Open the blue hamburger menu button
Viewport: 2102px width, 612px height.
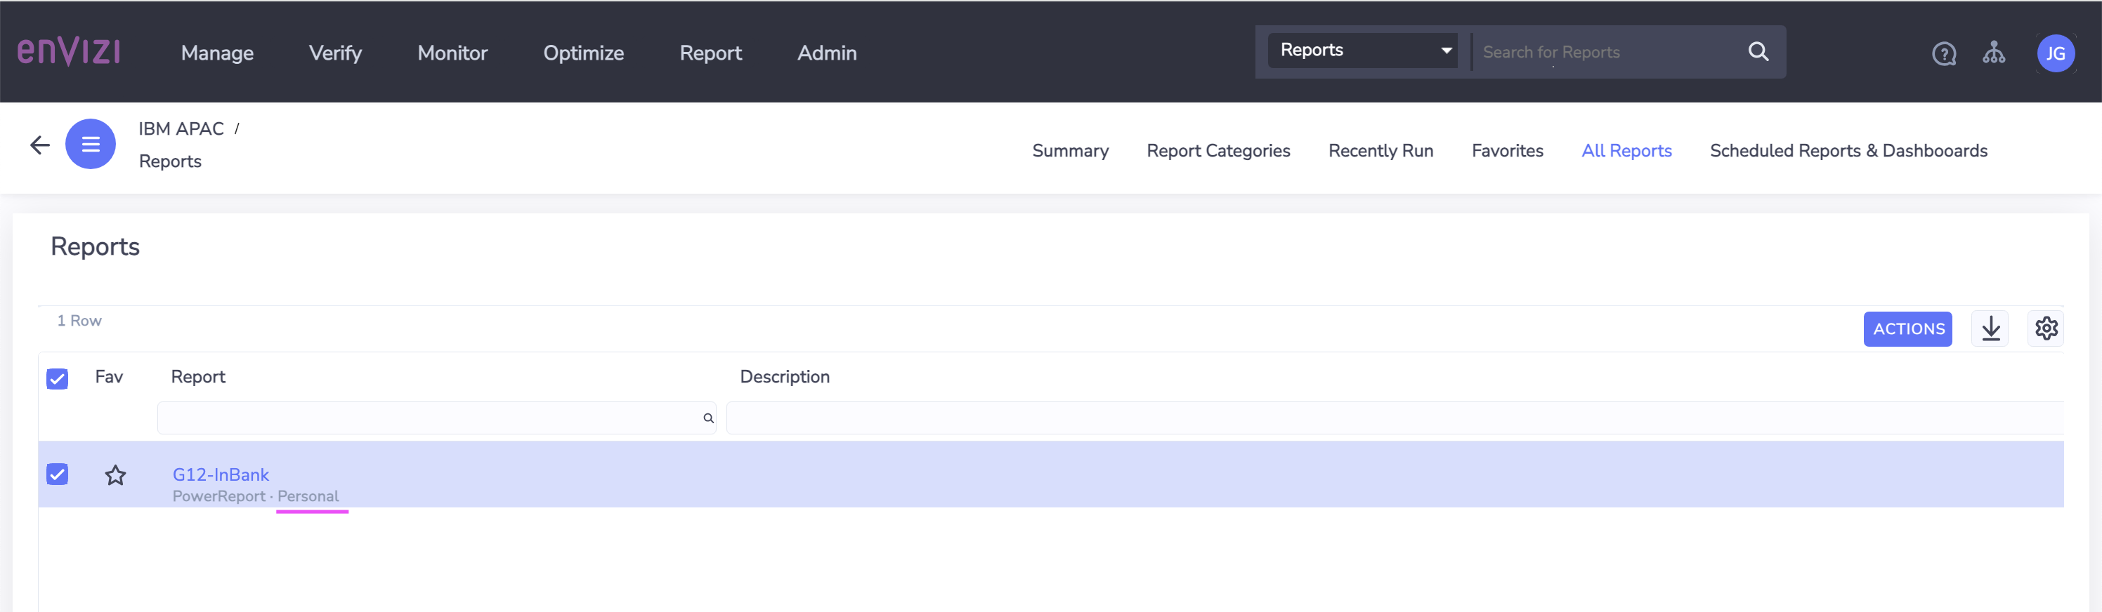point(91,145)
